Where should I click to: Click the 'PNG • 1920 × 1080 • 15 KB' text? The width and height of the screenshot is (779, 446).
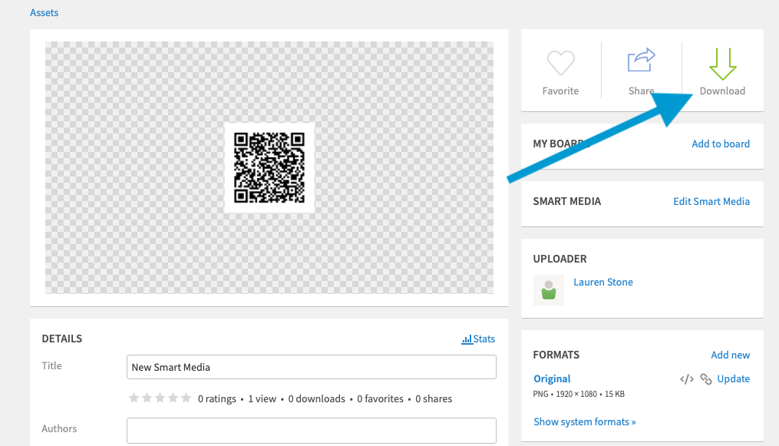tap(579, 395)
